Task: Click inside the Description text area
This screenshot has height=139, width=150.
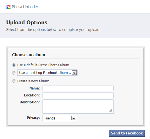Action: (78, 106)
